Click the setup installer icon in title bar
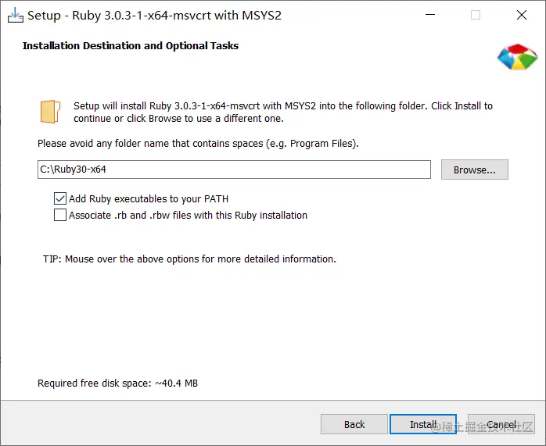This screenshot has height=446, width=546. pyautogui.click(x=16, y=16)
